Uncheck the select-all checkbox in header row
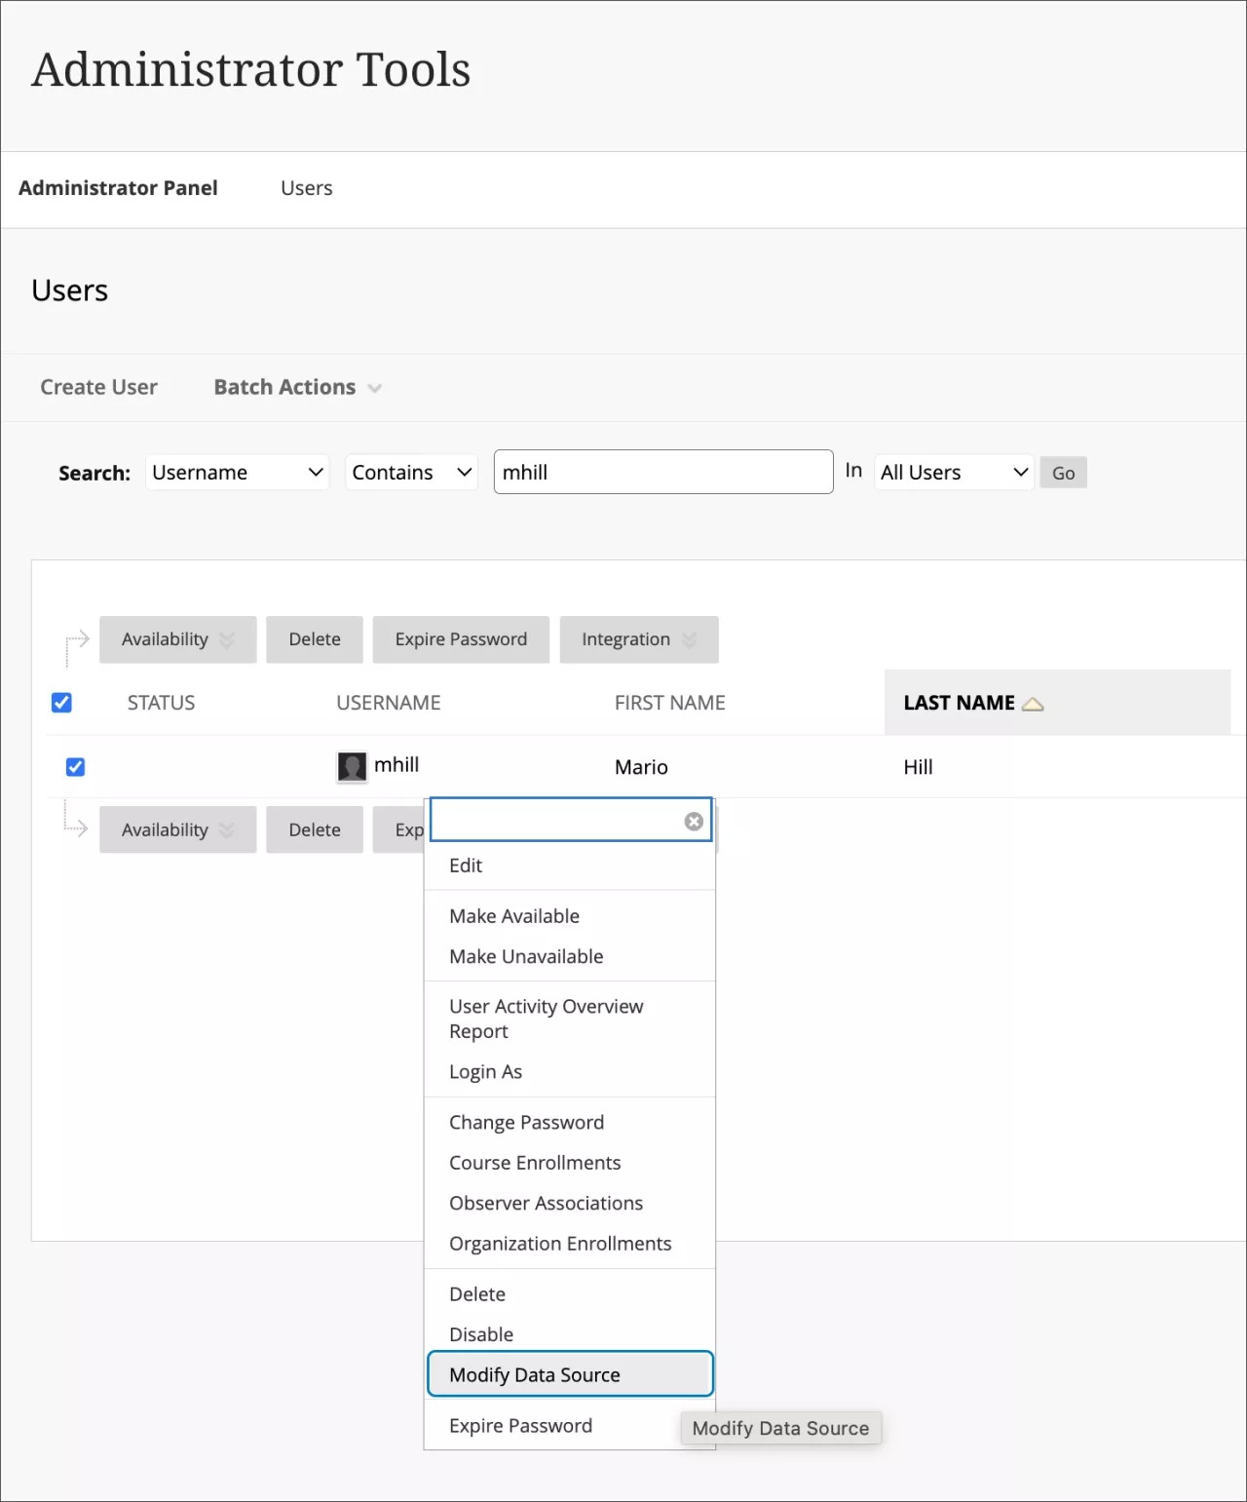The image size is (1247, 1502). coord(61,702)
